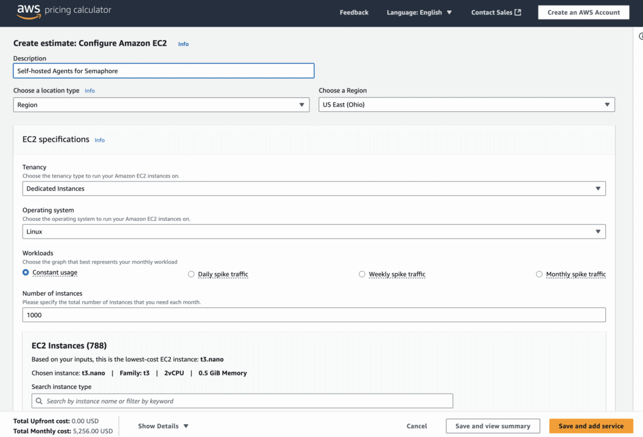Click the Total Monthly cost 5,256.00 USD value

tap(93, 431)
